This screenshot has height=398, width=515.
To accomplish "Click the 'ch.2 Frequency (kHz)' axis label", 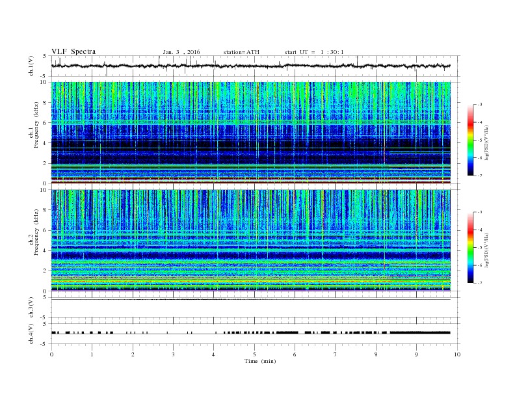I will [34, 233].
